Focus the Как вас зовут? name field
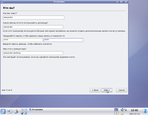The height and width of the screenshot is (115, 148). coord(34,17)
